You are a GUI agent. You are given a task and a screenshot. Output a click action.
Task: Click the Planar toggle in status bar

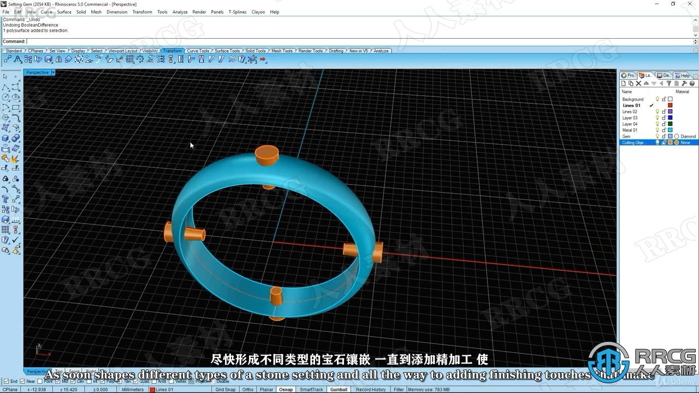click(x=266, y=389)
